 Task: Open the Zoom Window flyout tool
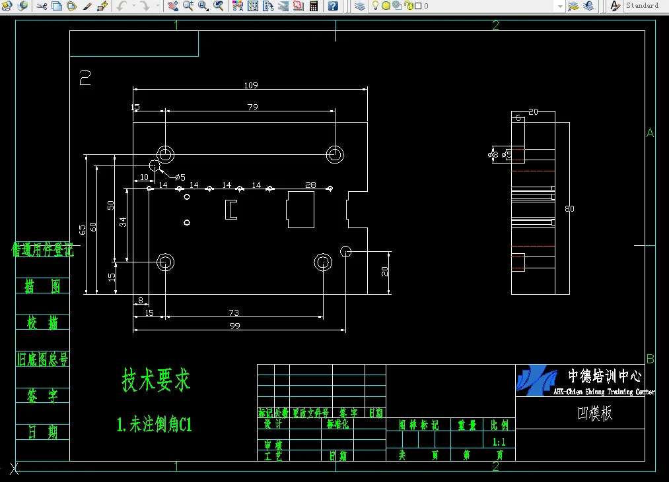tap(203, 5)
